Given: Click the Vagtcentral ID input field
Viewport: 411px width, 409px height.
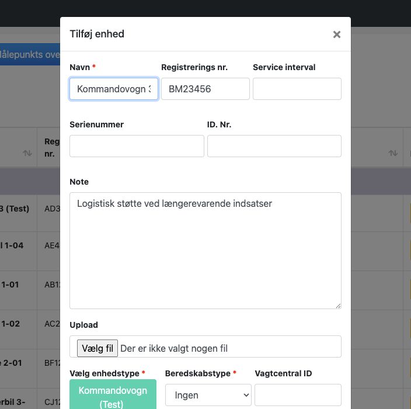Looking at the screenshot, I should pyautogui.click(x=298, y=395).
